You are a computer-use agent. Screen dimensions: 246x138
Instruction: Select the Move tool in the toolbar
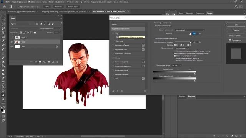[x=3, y=16]
